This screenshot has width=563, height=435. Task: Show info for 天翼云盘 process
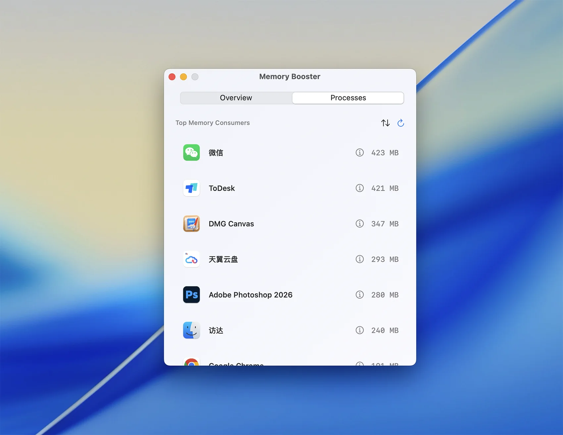[360, 259]
